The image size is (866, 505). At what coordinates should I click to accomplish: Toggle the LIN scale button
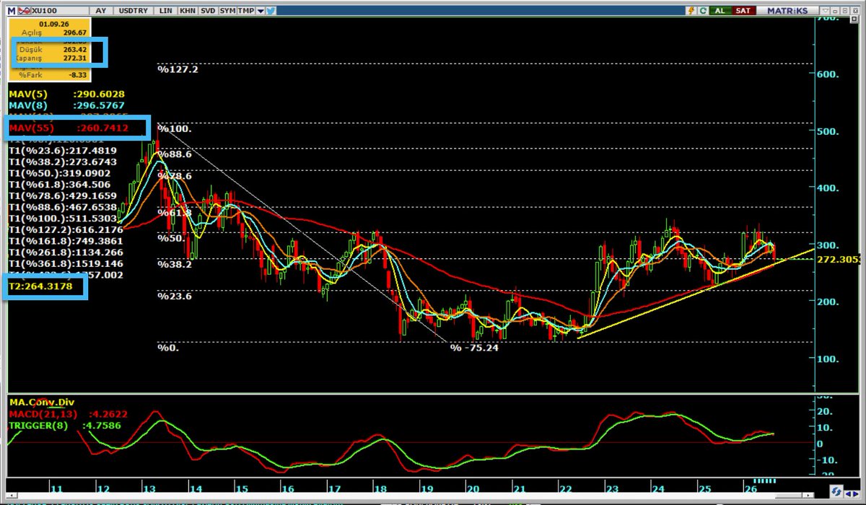(x=165, y=11)
